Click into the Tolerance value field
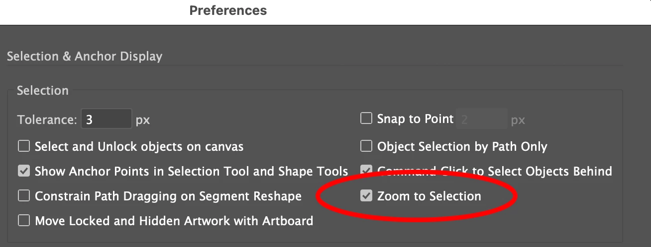 106,120
